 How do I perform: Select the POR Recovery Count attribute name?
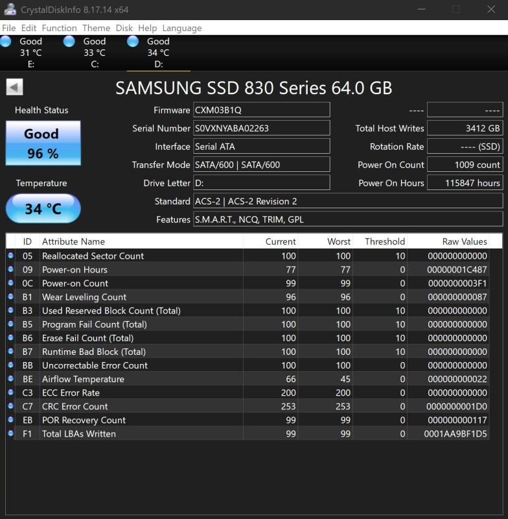(x=84, y=420)
